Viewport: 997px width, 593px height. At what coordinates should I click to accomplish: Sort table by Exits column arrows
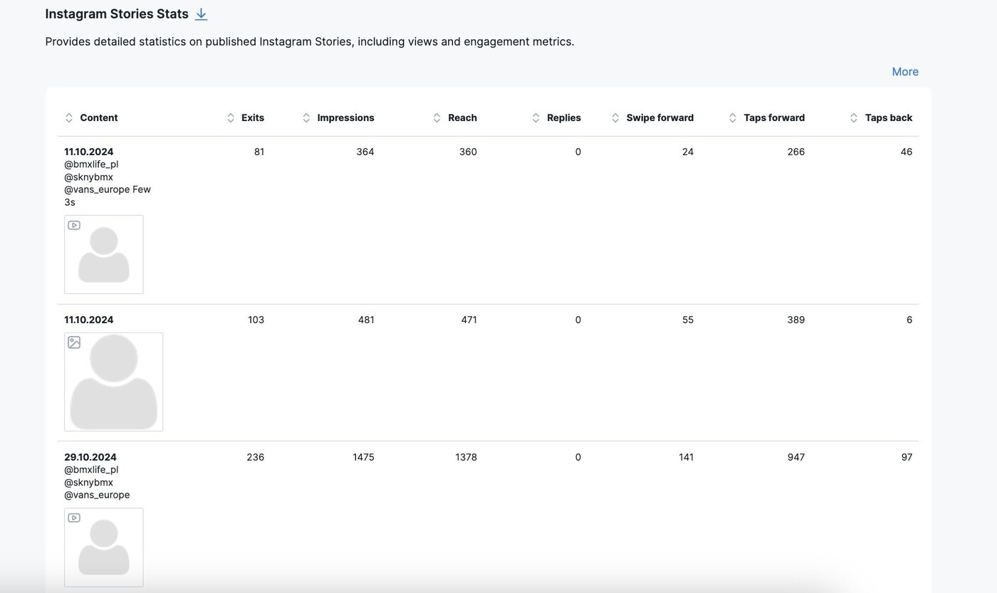coord(231,118)
